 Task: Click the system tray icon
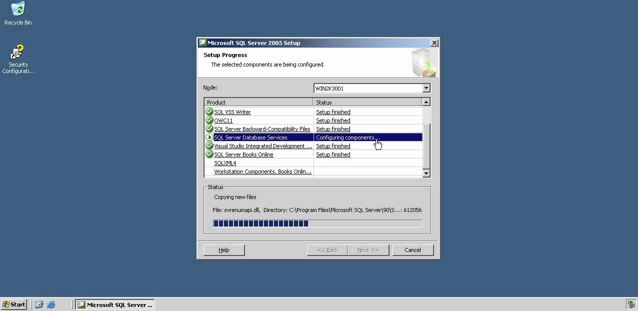(x=631, y=304)
